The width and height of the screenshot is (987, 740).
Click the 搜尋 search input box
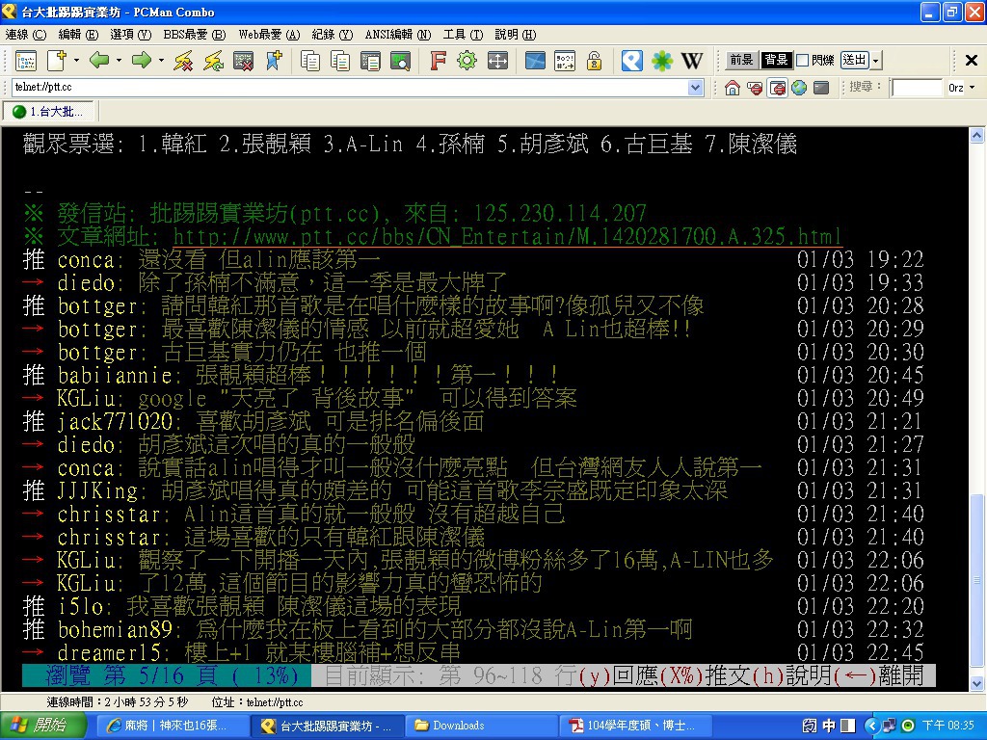click(917, 88)
